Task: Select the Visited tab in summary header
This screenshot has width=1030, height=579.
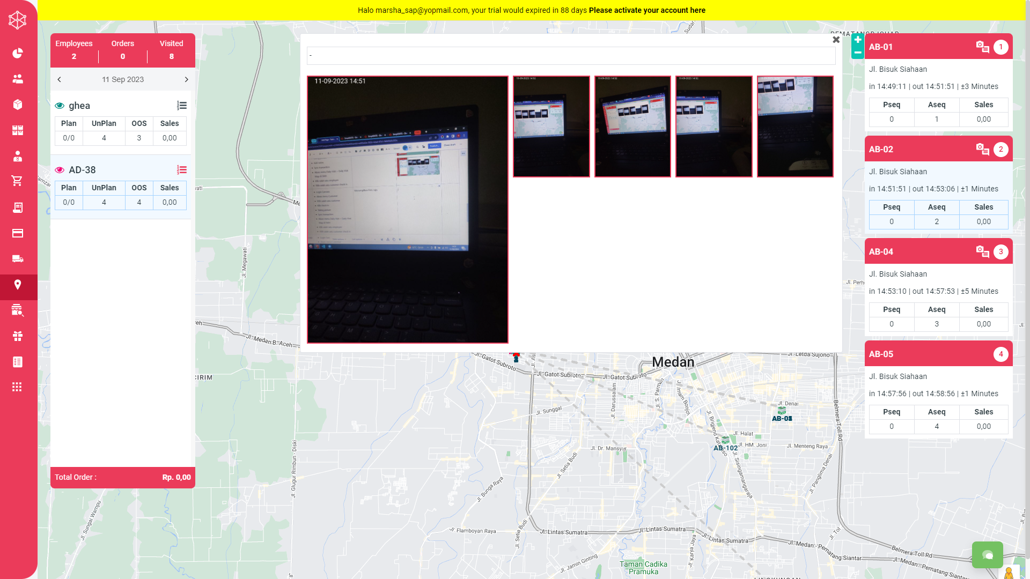Action: (x=171, y=50)
